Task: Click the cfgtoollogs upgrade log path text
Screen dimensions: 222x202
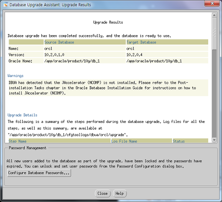Action: (x=68, y=135)
